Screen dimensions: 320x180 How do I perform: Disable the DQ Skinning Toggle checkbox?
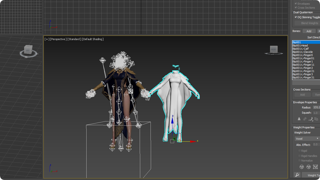click(x=296, y=17)
